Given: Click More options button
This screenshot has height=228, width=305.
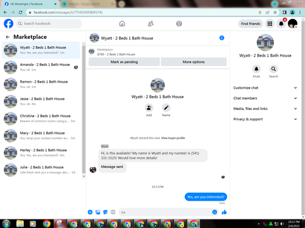Looking at the screenshot, I should tap(193, 62).
